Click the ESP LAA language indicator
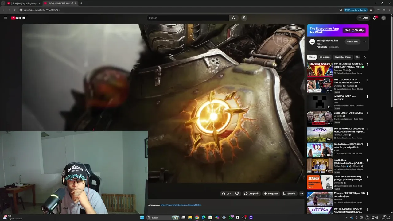393x221 pixels. tap(367, 218)
